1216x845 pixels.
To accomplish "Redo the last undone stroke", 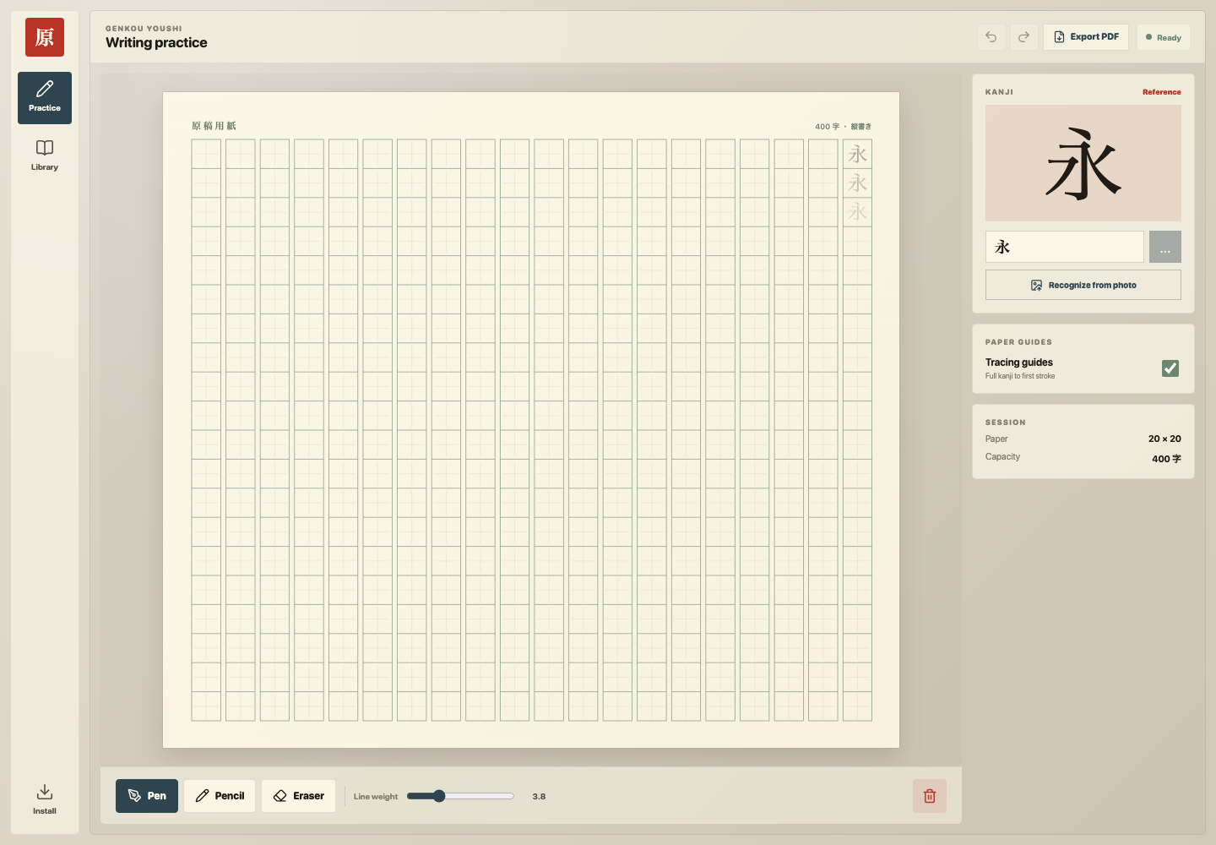I will pyautogui.click(x=1023, y=37).
